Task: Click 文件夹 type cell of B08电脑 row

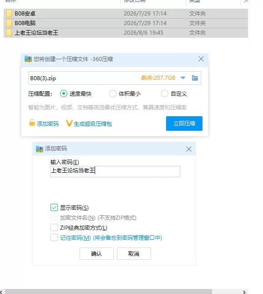Action: [x=197, y=23]
